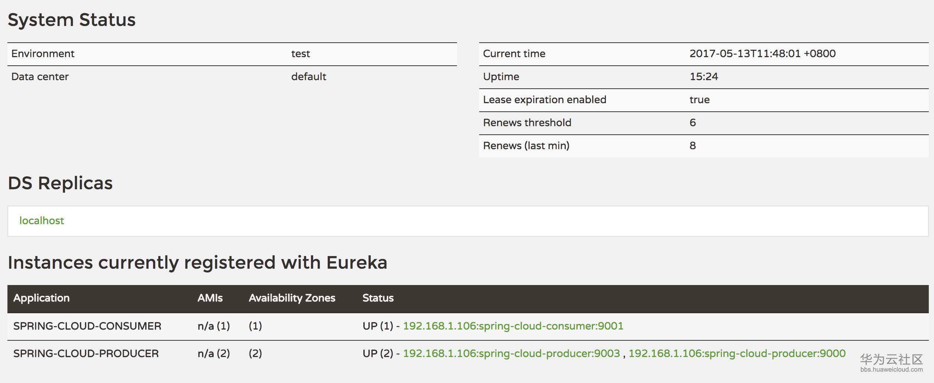Click the Instances currently registered with Eureka heading
The width and height of the screenshot is (934, 383).
[197, 263]
